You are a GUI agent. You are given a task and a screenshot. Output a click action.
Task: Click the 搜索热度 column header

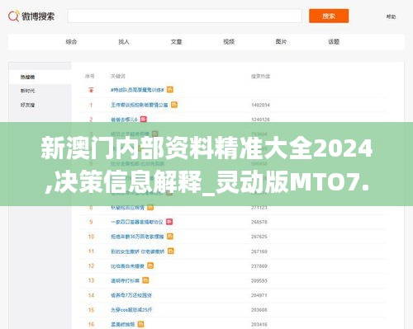(x=260, y=76)
